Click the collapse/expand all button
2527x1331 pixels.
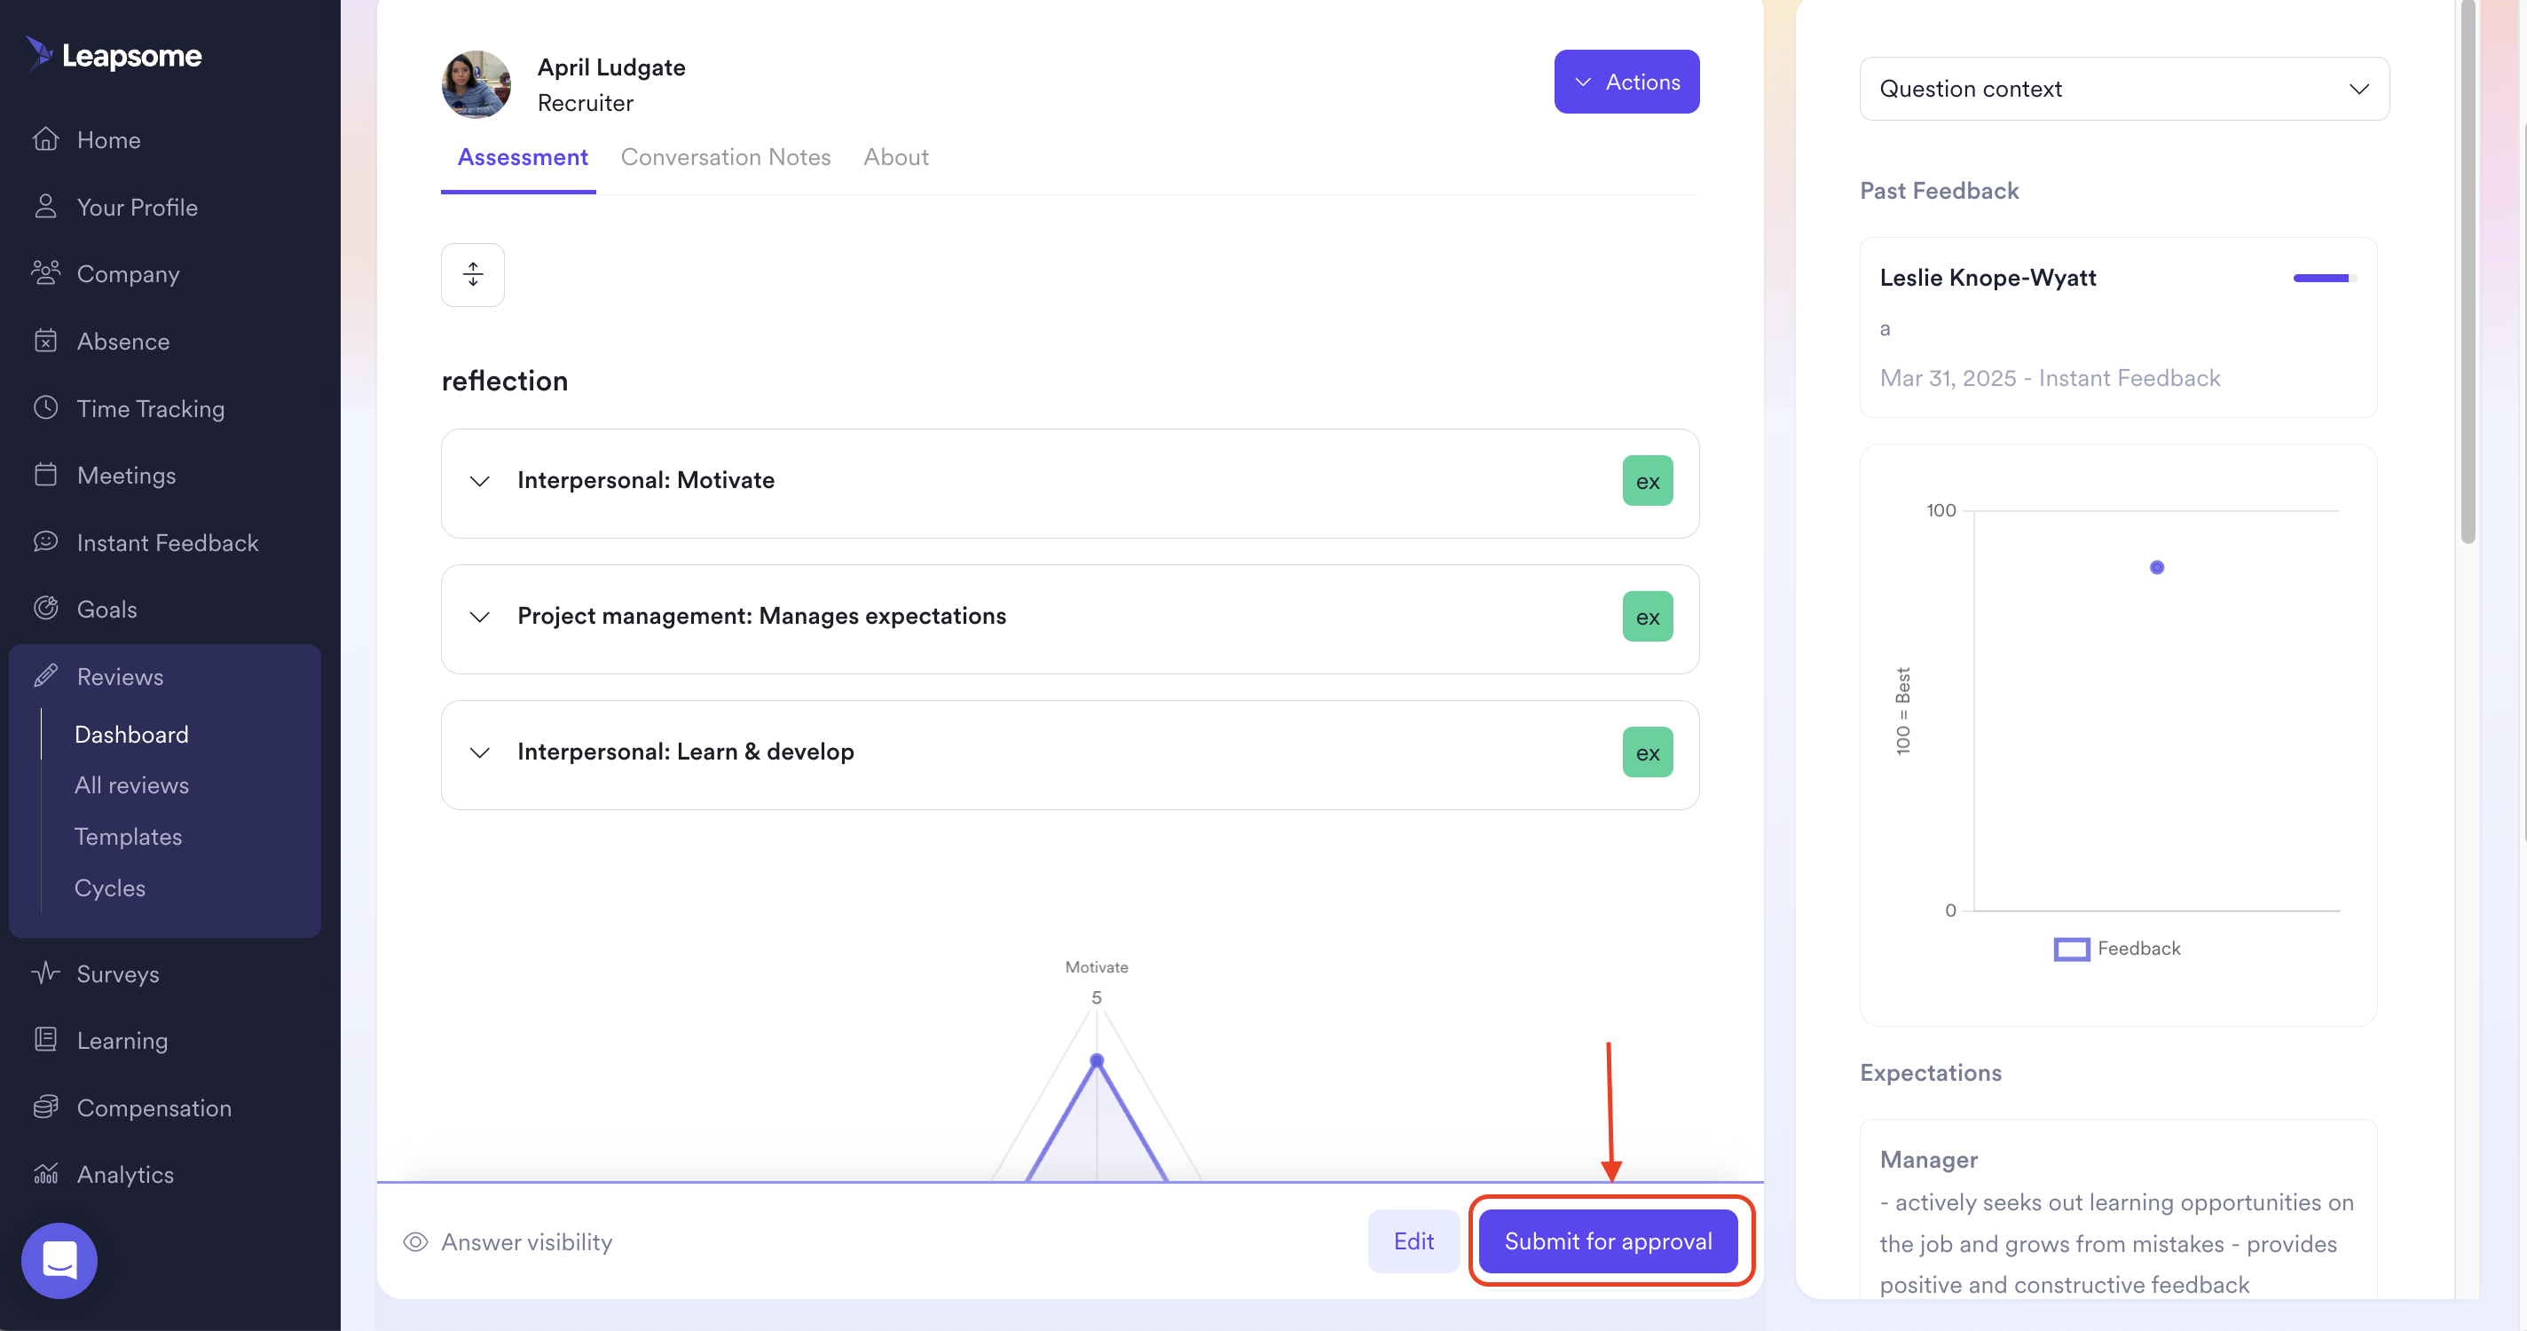[473, 275]
